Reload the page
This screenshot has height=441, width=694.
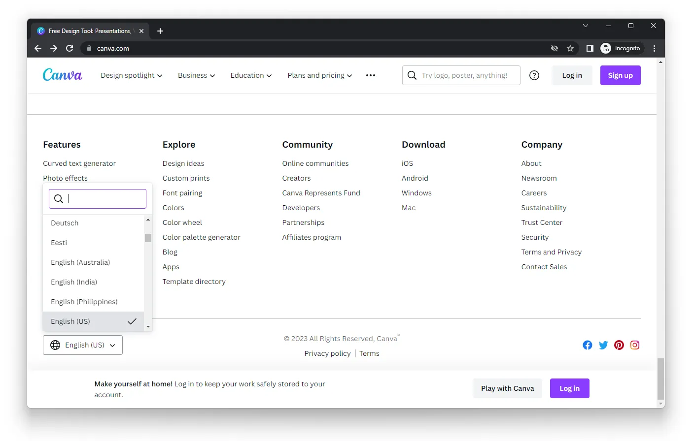tap(69, 48)
